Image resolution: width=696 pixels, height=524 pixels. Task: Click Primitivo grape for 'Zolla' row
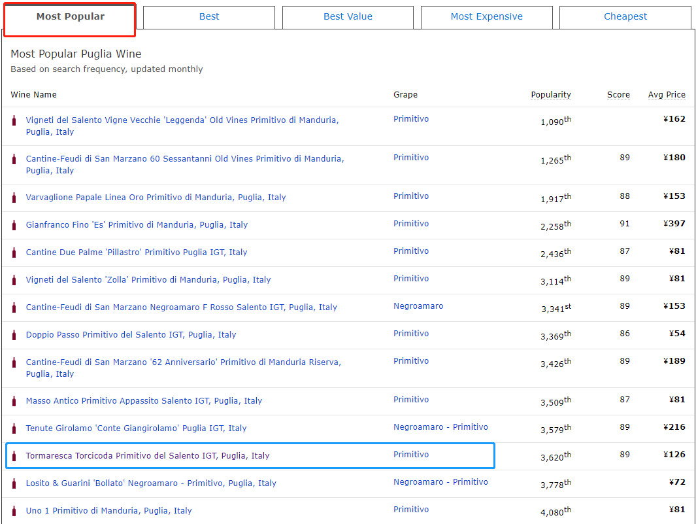click(x=411, y=279)
